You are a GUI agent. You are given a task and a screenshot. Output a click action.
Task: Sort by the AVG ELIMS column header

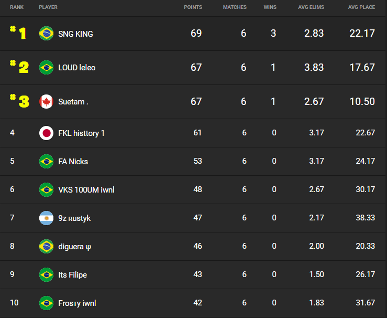311,7
